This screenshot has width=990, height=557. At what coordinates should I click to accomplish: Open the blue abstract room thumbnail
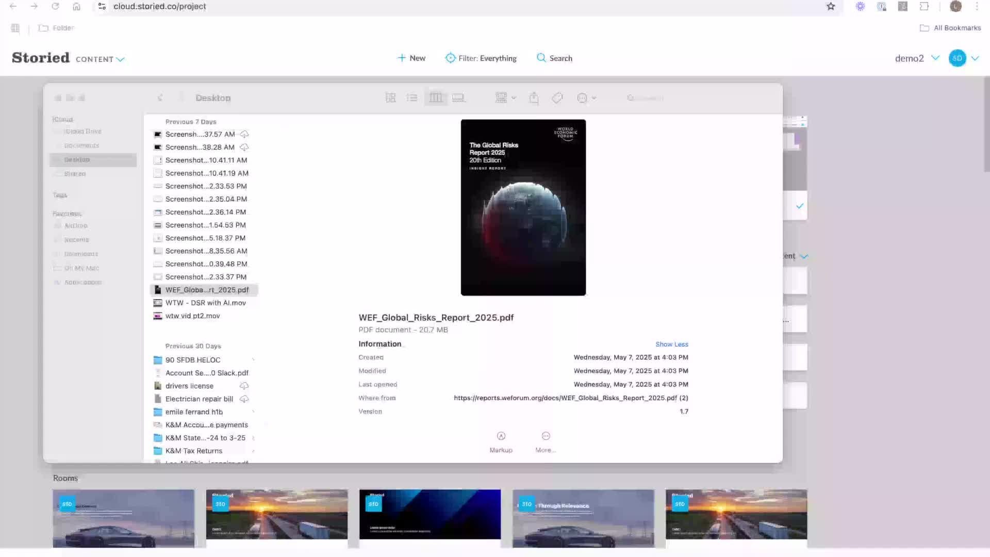[x=430, y=514]
